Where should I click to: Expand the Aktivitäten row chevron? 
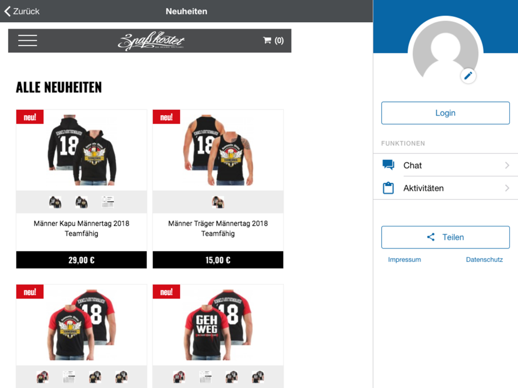click(507, 188)
